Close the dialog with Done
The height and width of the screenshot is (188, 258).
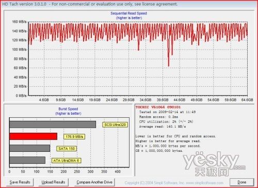pyautogui.click(x=241, y=182)
